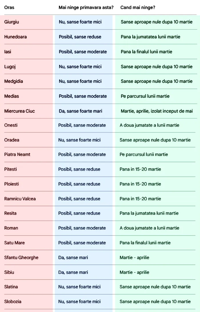Select the Miercurea Ciuc city cell
This screenshot has height=312, width=200.
click(x=19, y=111)
